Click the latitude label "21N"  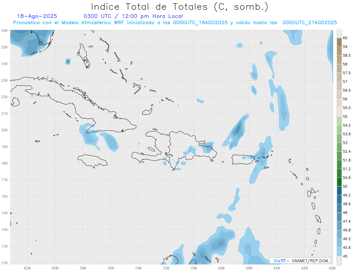click(x=4, y=114)
